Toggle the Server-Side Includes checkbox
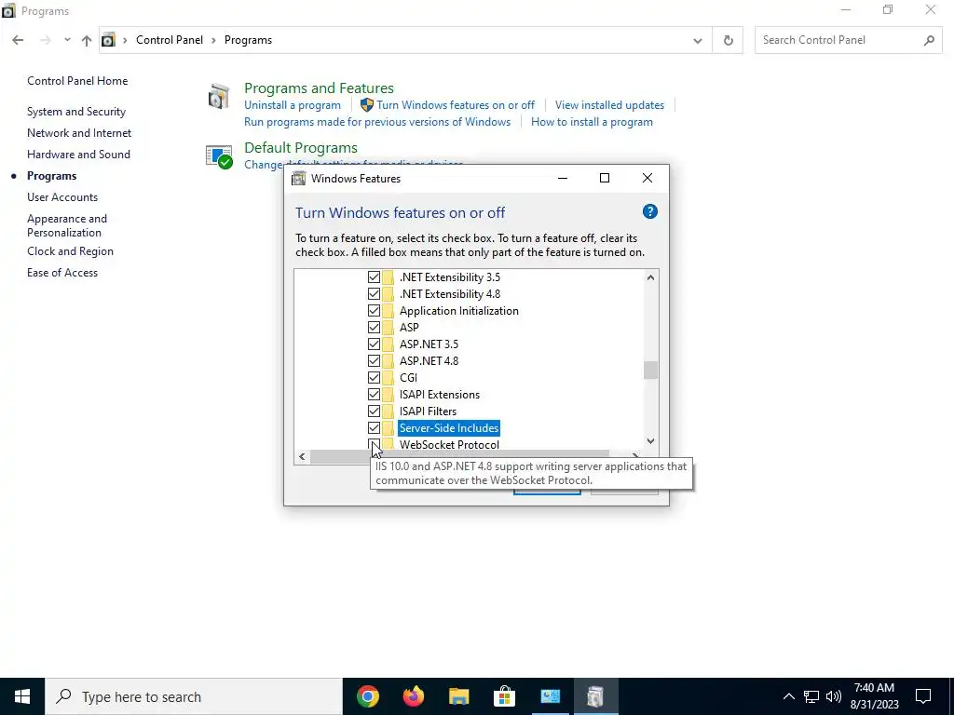Image resolution: width=954 pixels, height=715 pixels. [x=374, y=428]
